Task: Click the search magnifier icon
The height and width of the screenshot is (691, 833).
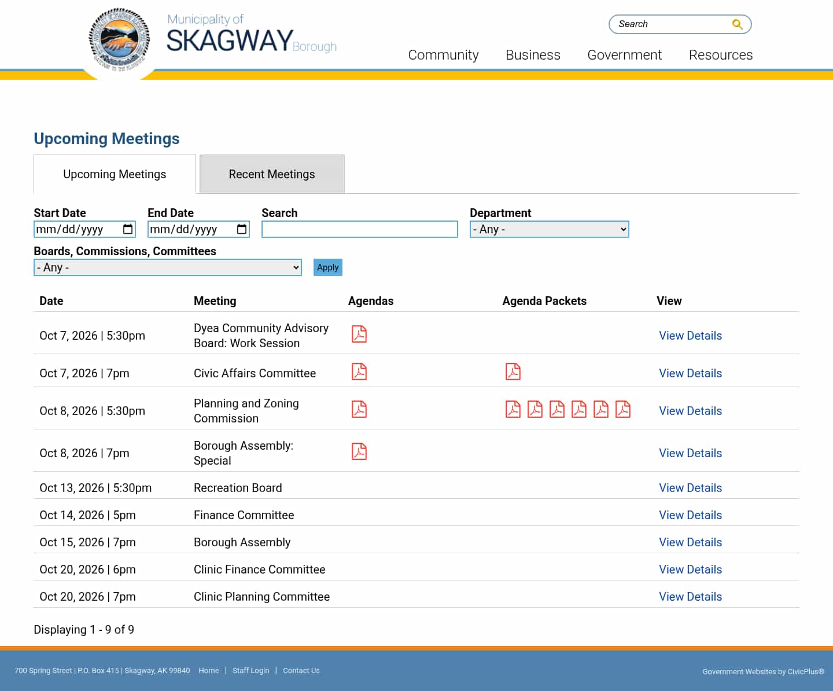Action: (737, 24)
